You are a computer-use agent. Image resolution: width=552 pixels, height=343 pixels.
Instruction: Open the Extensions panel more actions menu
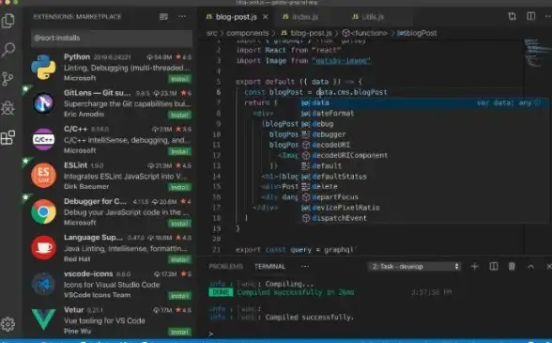point(182,17)
